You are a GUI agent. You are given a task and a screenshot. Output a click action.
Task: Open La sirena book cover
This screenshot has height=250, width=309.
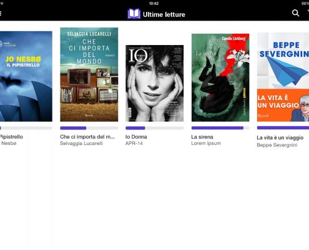point(220,77)
